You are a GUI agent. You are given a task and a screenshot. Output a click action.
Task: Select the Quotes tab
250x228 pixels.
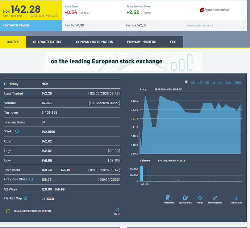pyautogui.click(x=13, y=42)
